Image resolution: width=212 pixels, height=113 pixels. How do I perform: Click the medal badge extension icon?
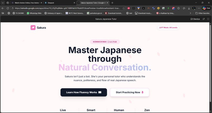click(x=138, y=8)
